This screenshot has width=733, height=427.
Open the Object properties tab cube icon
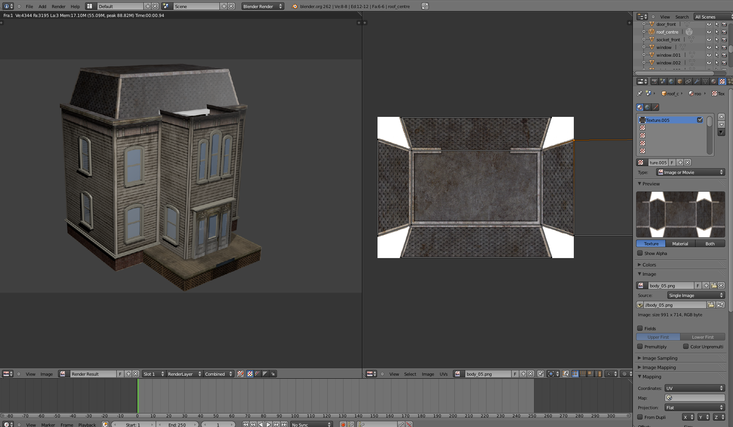(680, 81)
